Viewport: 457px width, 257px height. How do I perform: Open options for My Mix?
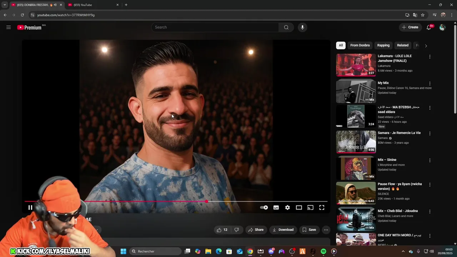(x=430, y=84)
